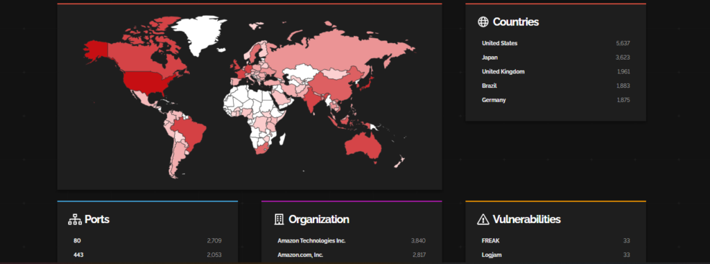Click Amazon.com count 2,817
This screenshot has height=264, width=710.
click(419, 255)
